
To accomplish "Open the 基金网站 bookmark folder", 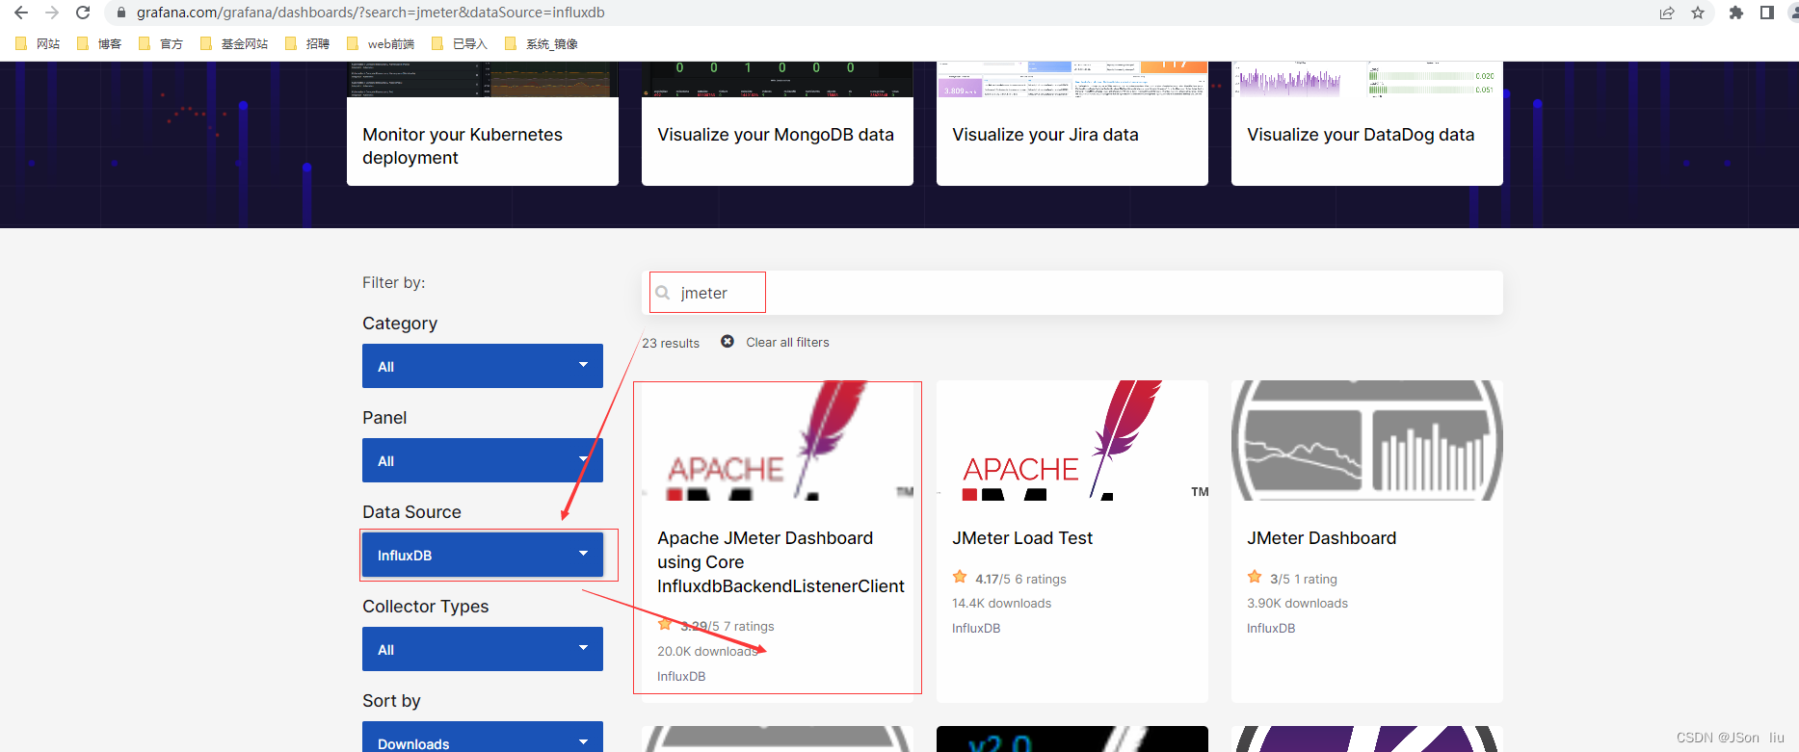I will pyautogui.click(x=234, y=43).
